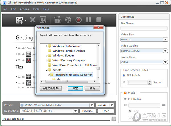Open the Save As dropdown arrow
Screen dimensions: 171x126
coord(112,105)
